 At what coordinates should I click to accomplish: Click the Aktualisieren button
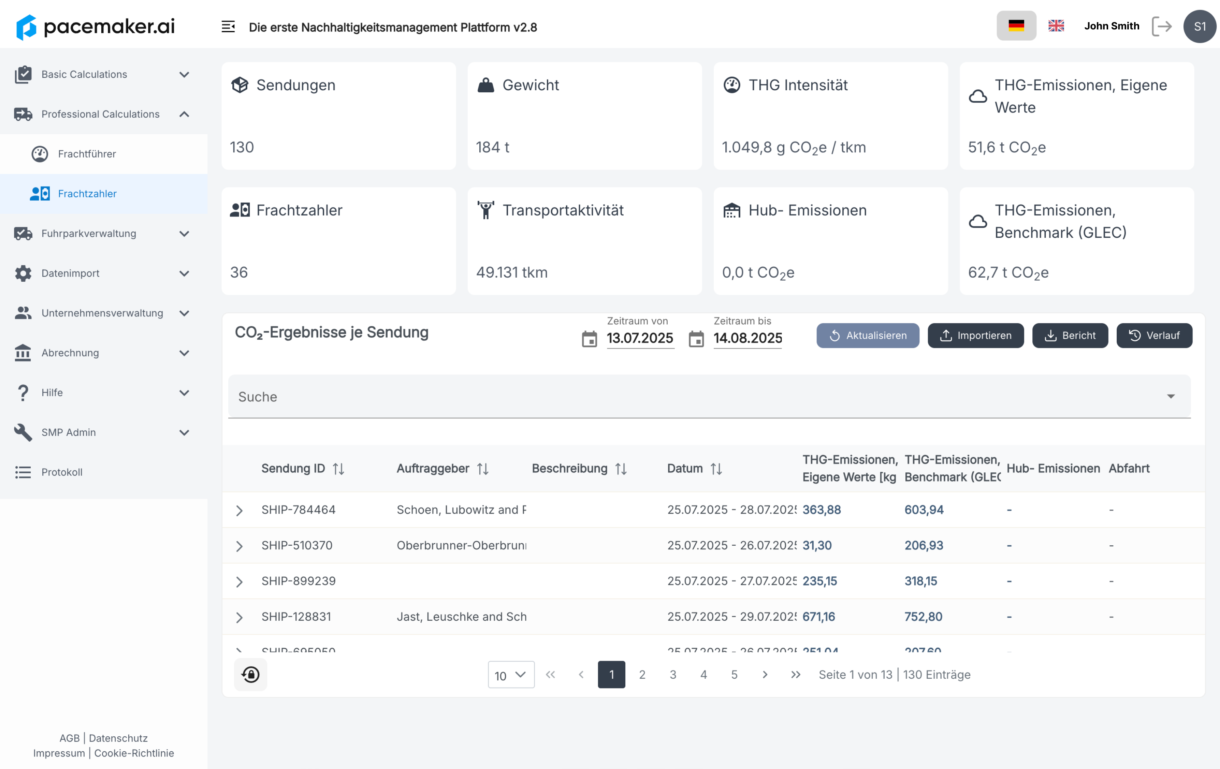(x=867, y=336)
